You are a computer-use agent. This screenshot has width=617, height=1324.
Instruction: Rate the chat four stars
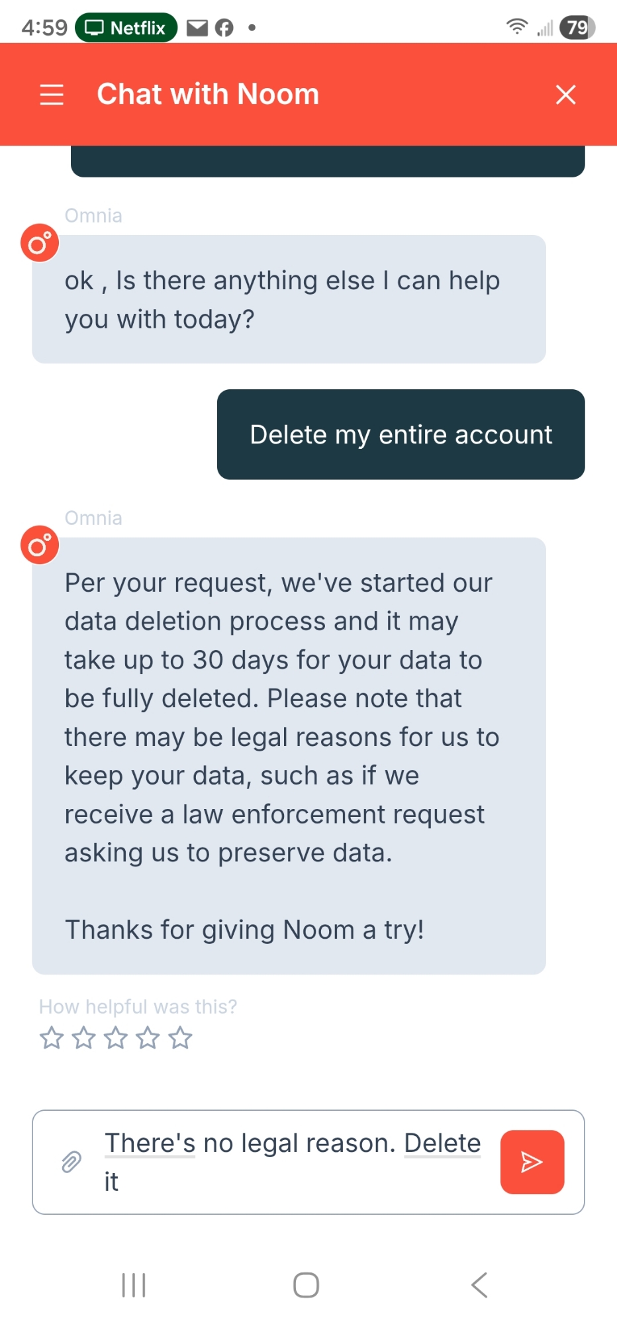click(x=148, y=1038)
